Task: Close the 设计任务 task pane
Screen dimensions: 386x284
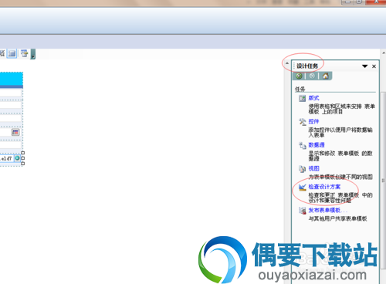Action: (374, 66)
